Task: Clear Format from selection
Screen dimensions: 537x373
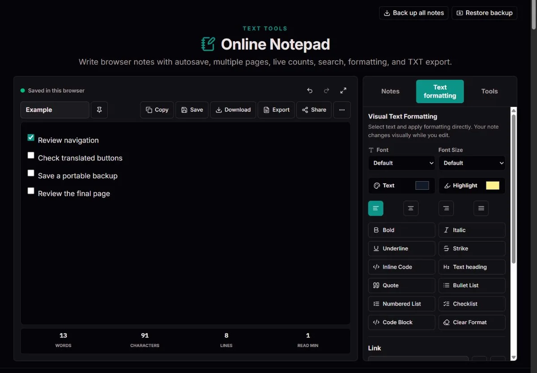Action: click(x=472, y=322)
